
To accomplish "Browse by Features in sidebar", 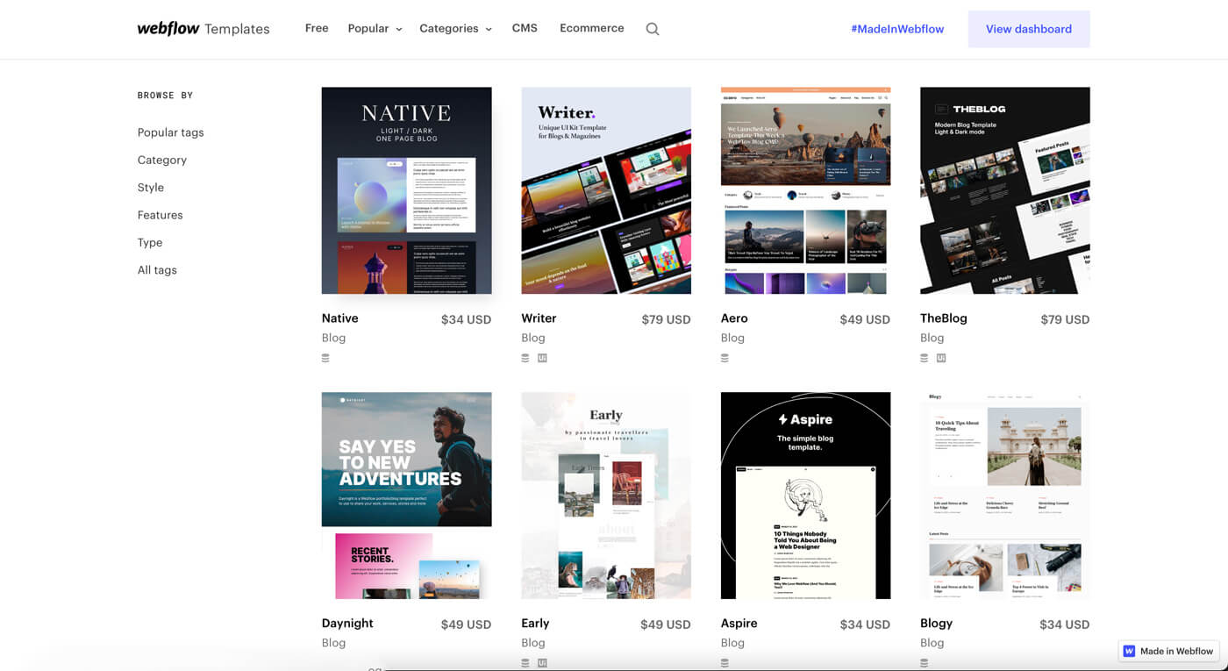I will (x=161, y=215).
